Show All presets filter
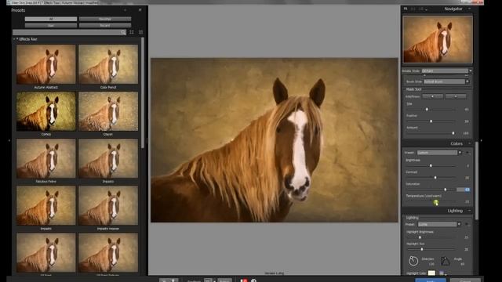 click(x=51, y=19)
